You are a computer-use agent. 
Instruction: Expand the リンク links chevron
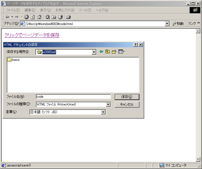coord(199,23)
